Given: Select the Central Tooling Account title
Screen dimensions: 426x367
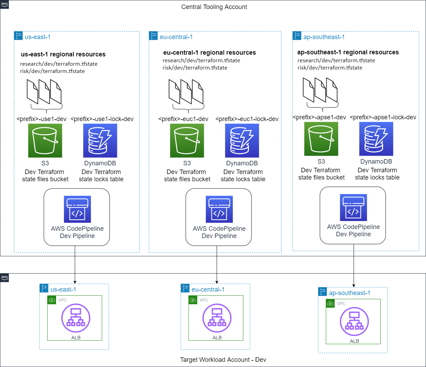Looking at the screenshot, I should tap(214, 7).
